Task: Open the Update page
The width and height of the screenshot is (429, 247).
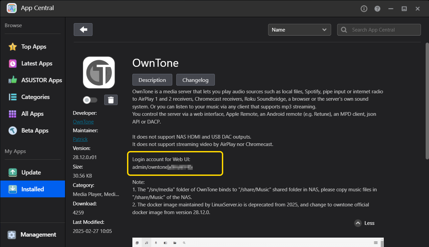Action: point(33,172)
